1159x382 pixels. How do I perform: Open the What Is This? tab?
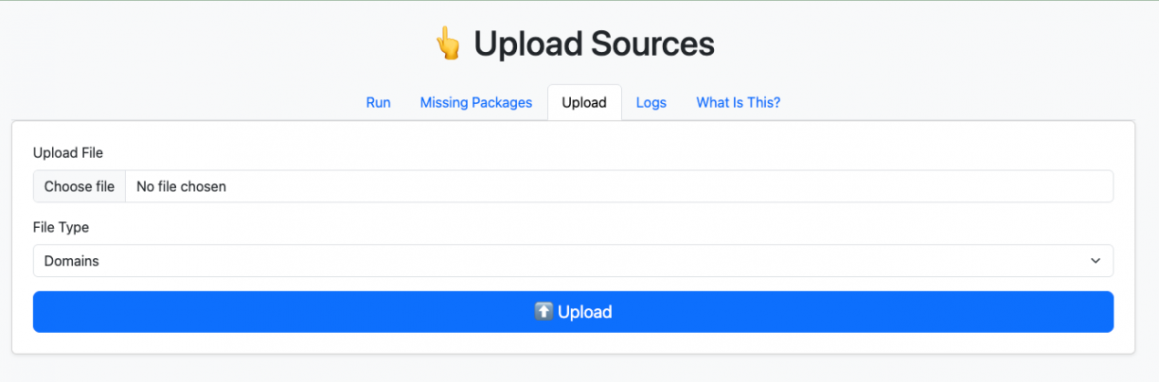(739, 102)
